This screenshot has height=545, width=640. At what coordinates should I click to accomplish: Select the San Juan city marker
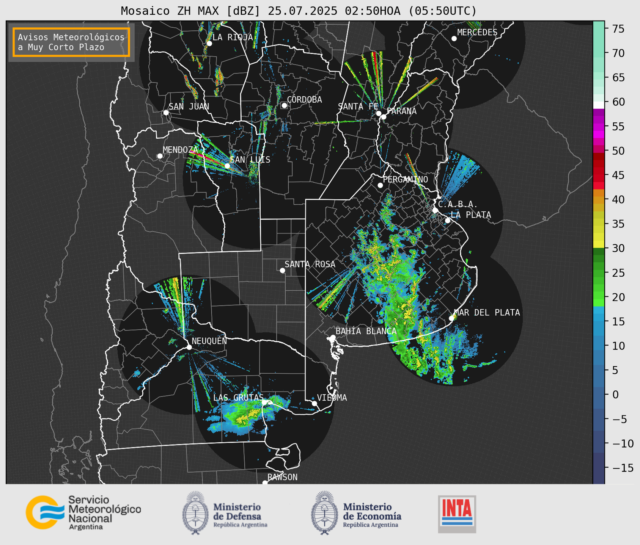(166, 113)
